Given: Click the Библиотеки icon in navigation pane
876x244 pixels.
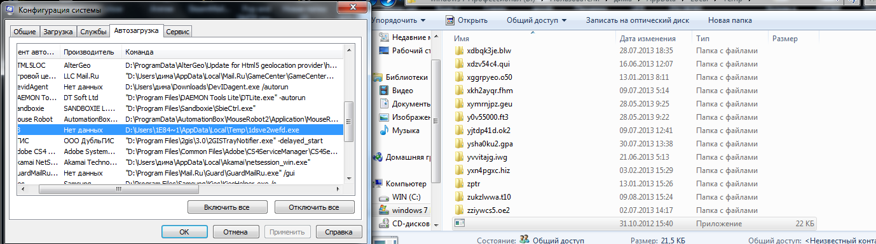Looking at the screenshot, I should [378, 77].
